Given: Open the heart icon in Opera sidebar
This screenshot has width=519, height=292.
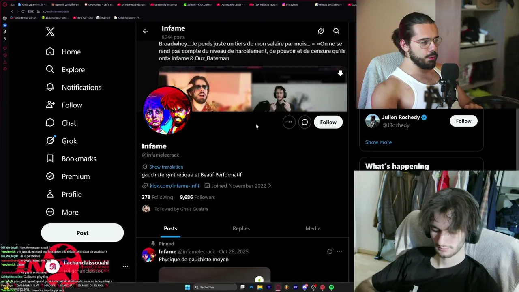Looking at the screenshot, I should click(x=5, y=48).
